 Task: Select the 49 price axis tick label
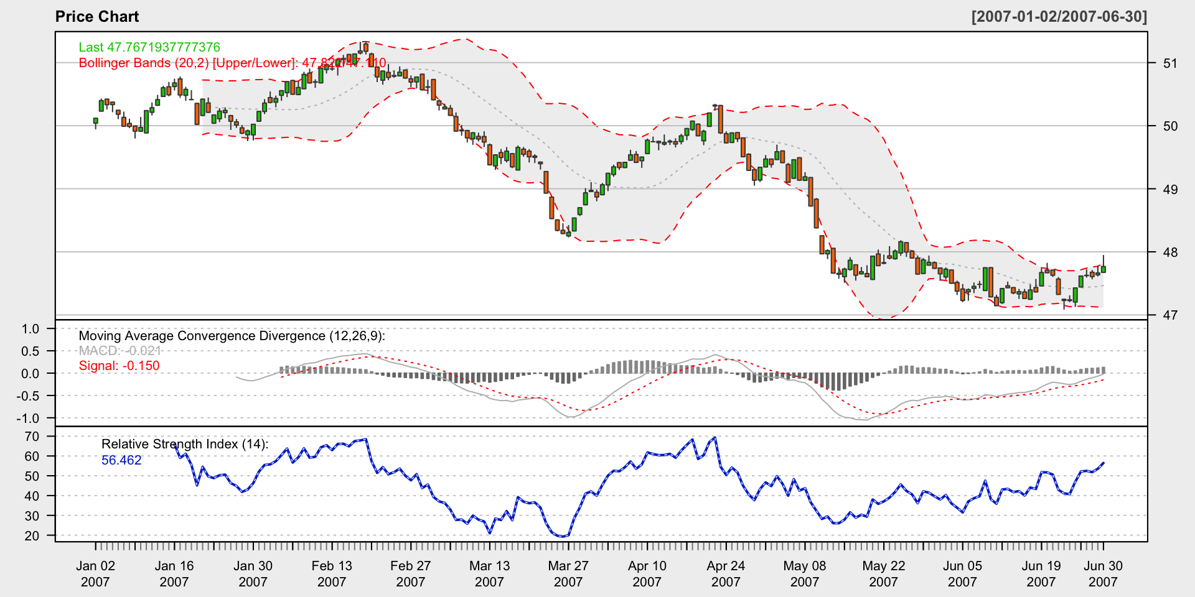pos(1170,189)
